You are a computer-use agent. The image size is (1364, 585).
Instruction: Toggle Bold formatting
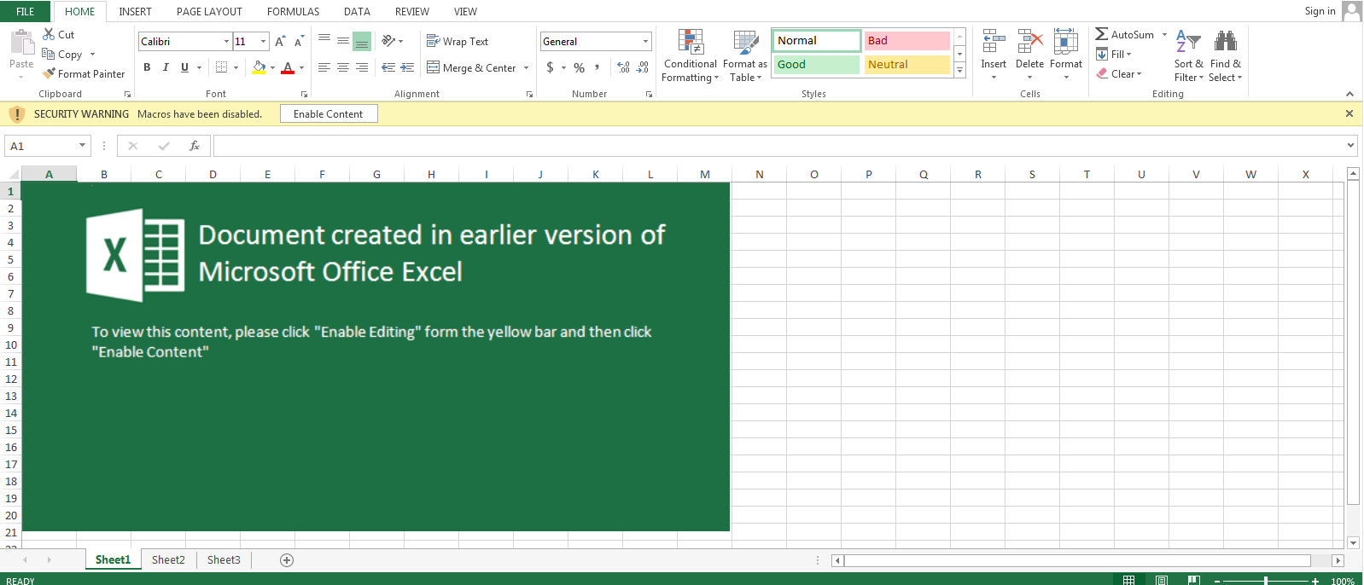[x=147, y=67]
